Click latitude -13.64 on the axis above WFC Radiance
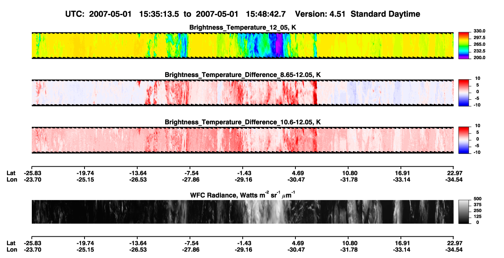This screenshot has width=504, height=258. pos(138,173)
